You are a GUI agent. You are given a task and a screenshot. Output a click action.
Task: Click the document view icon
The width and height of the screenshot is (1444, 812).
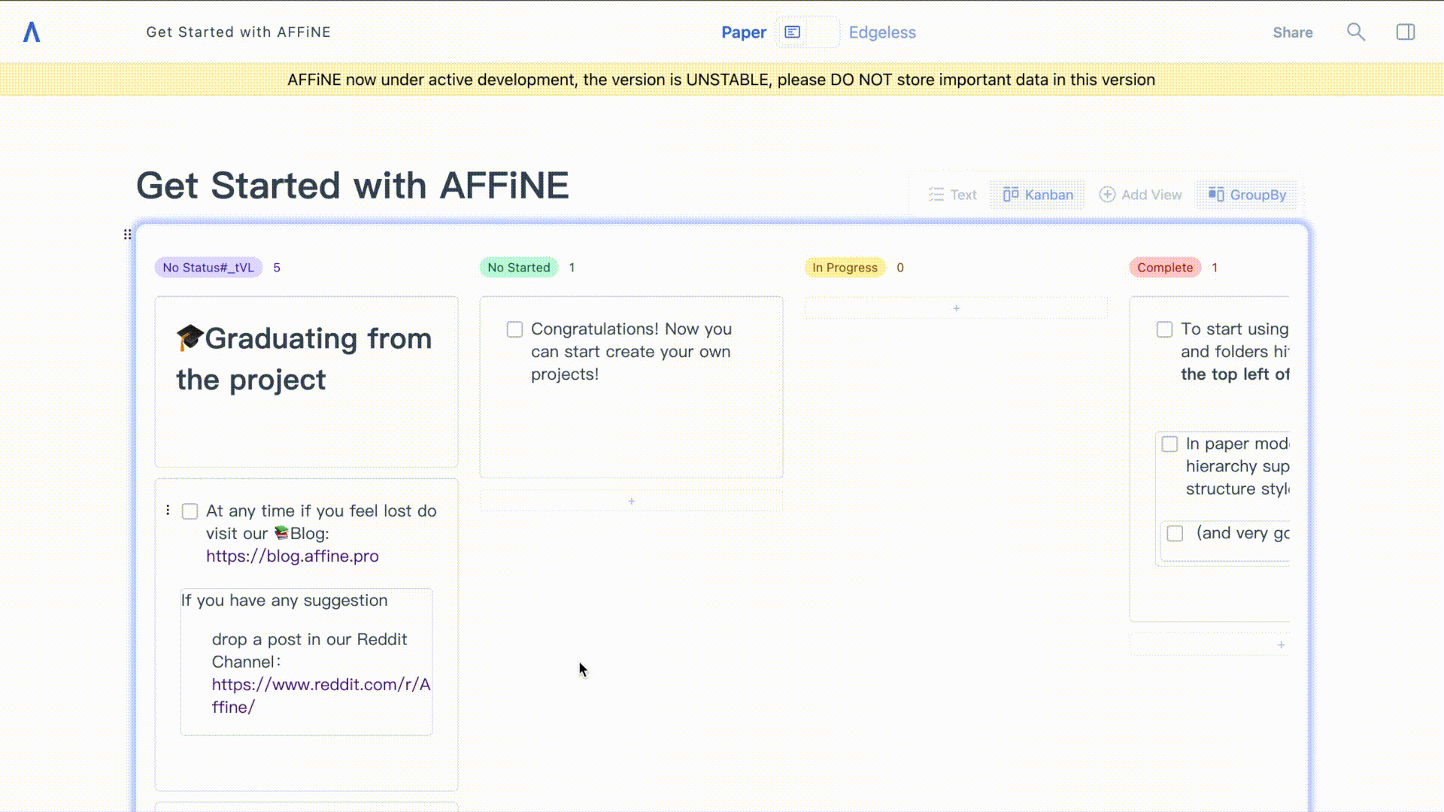pyautogui.click(x=793, y=32)
